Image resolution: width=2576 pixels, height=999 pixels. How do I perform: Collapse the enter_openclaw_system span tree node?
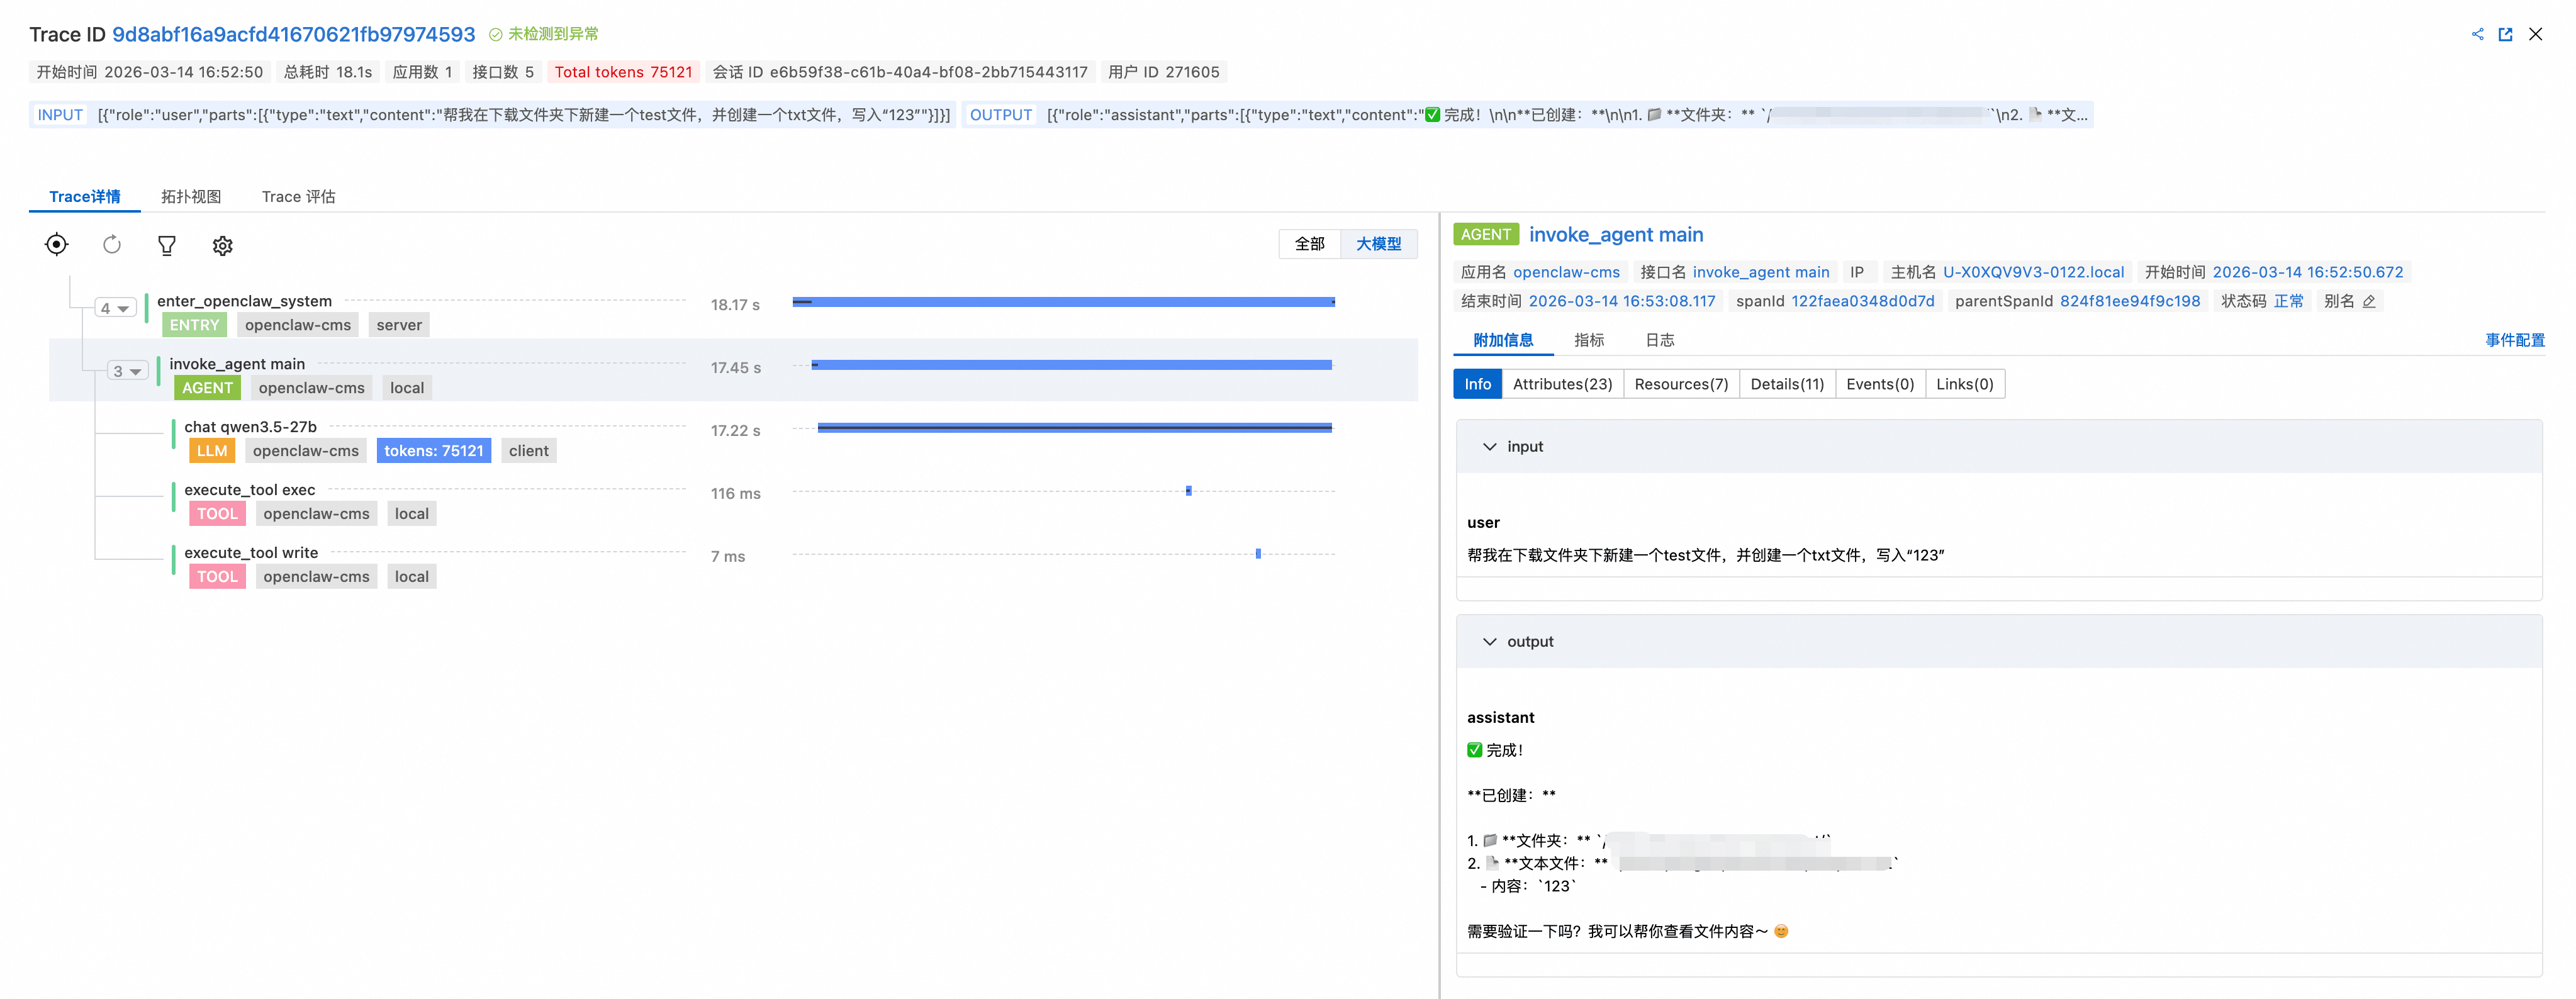click(115, 309)
